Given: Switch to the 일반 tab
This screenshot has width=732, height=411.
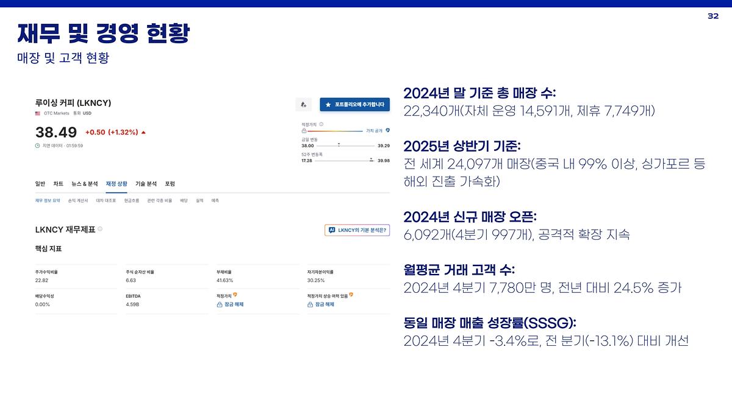Looking at the screenshot, I should click(x=40, y=183).
